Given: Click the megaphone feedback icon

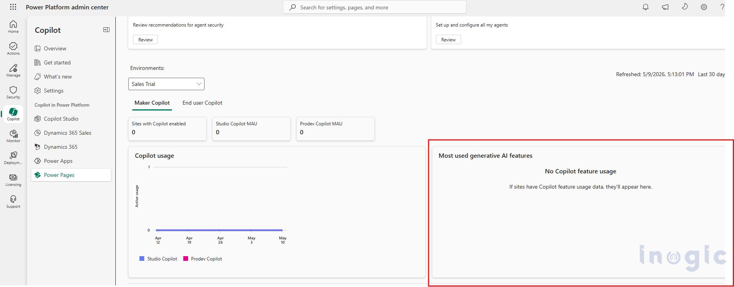Looking at the screenshot, I should click(x=665, y=7).
